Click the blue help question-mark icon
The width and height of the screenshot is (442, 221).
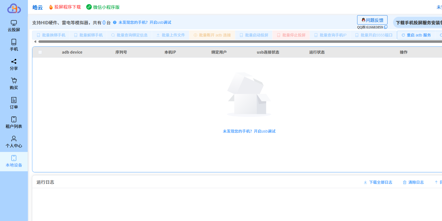pyautogui.click(x=115, y=22)
